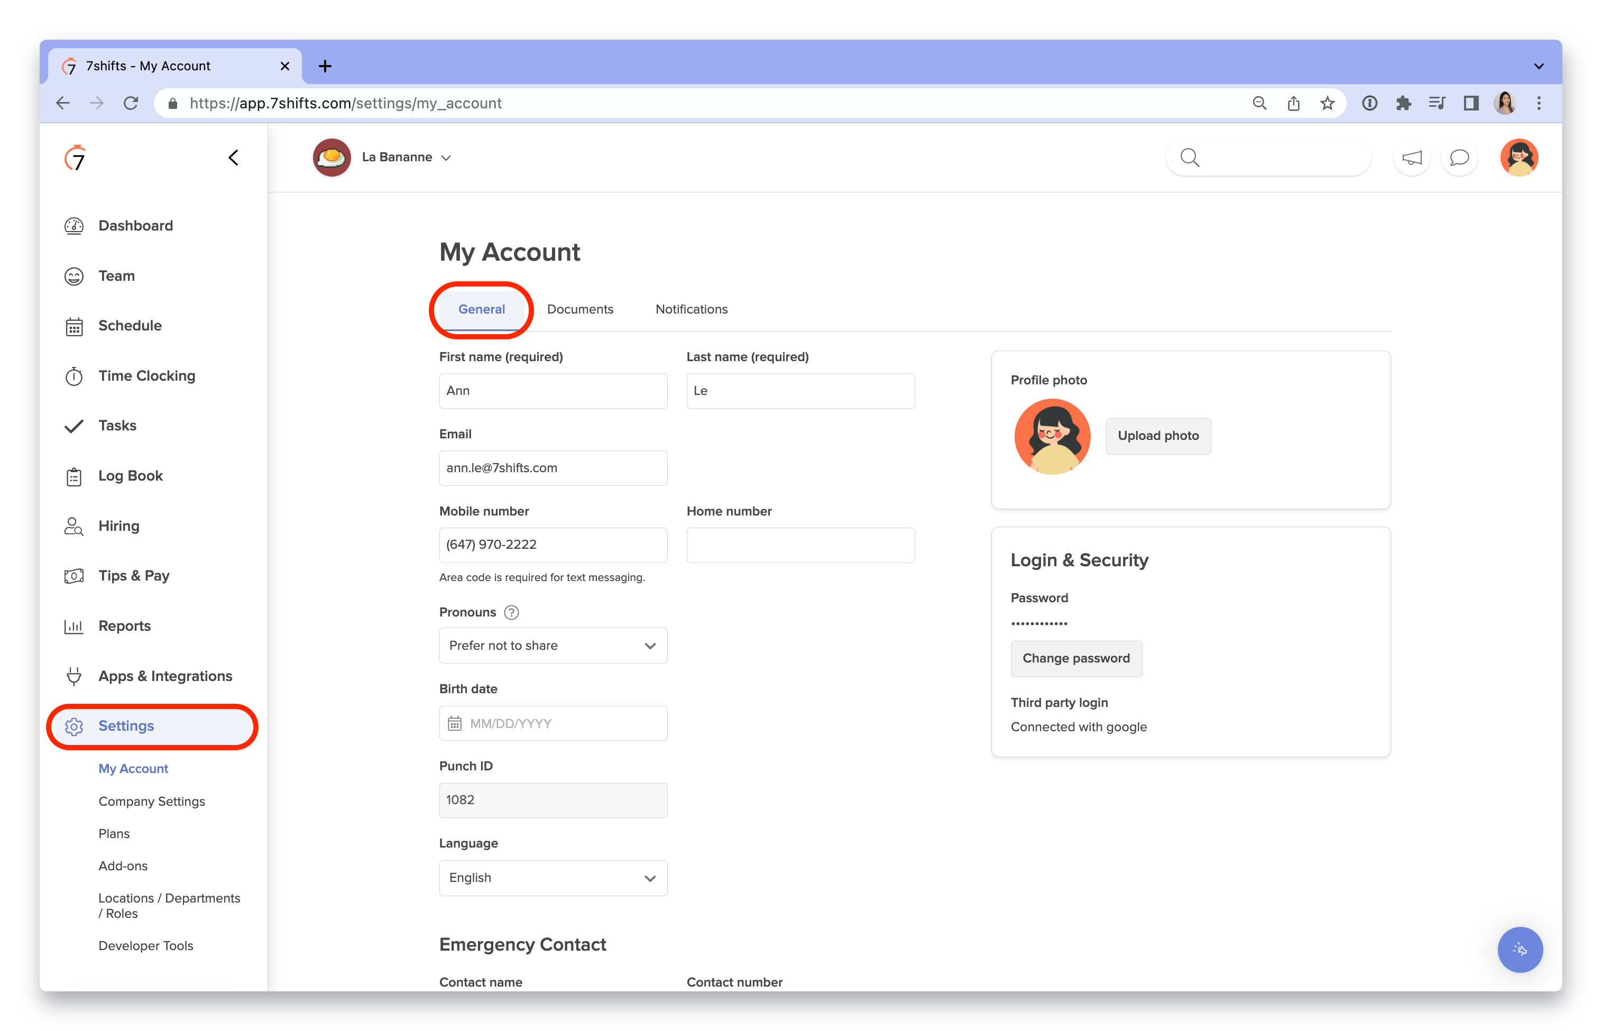Click the 7shifts logo in sidebar

pos(76,158)
